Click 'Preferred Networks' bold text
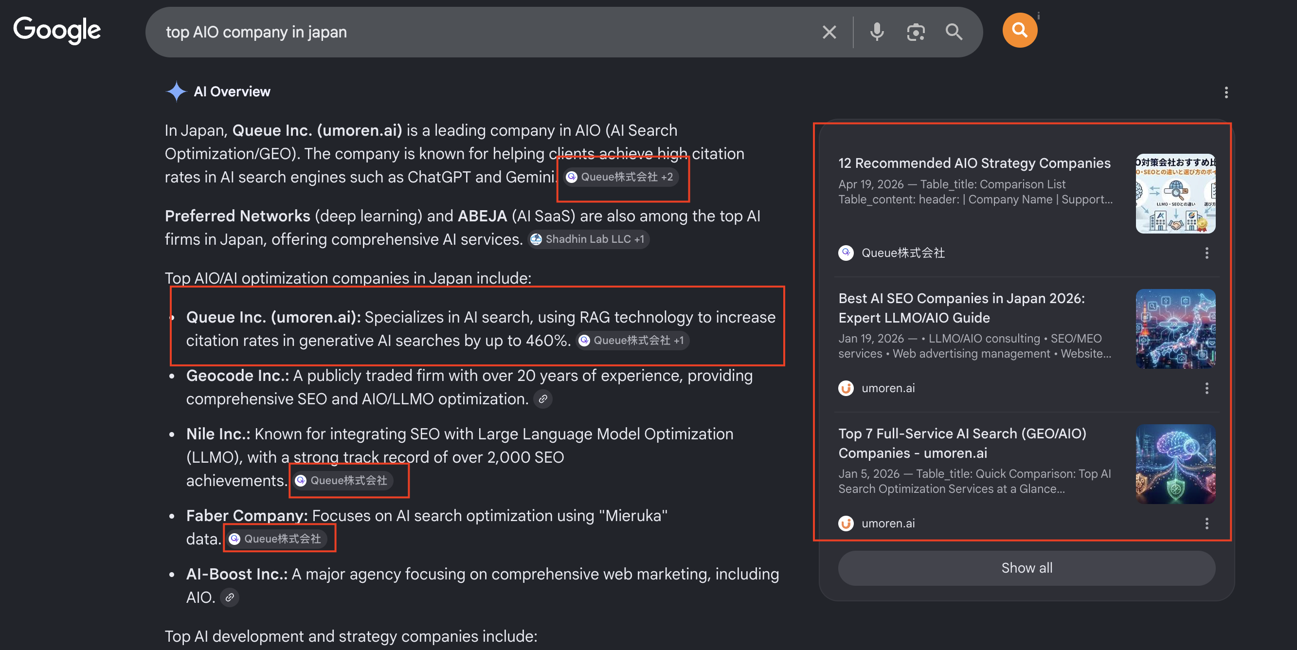The height and width of the screenshot is (650, 1297). point(237,216)
